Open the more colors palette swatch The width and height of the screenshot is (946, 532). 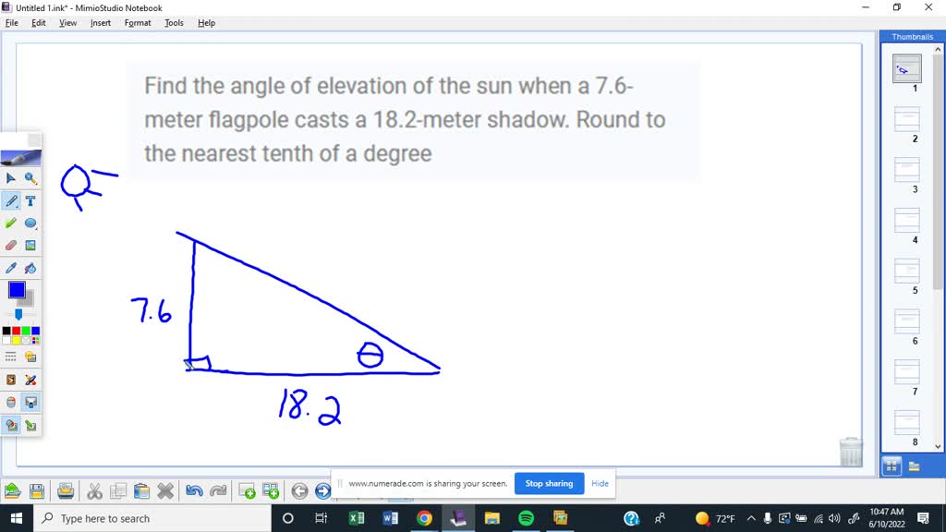click(x=36, y=340)
